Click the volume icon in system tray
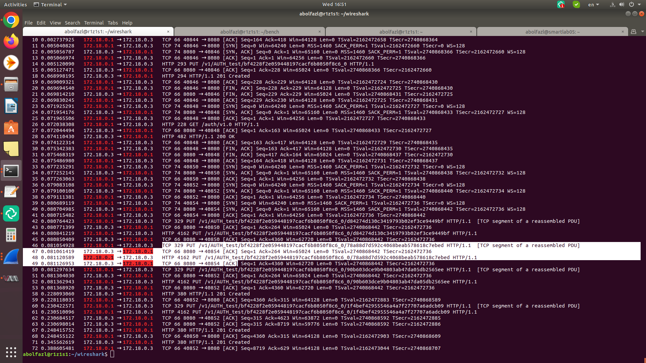The height and width of the screenshot is (363, 646). [x=621, y=5]
